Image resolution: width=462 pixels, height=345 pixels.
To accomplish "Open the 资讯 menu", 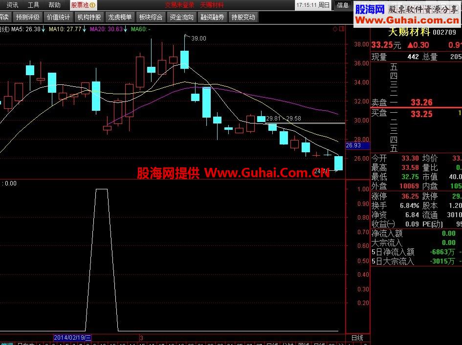I will (12, 5).
